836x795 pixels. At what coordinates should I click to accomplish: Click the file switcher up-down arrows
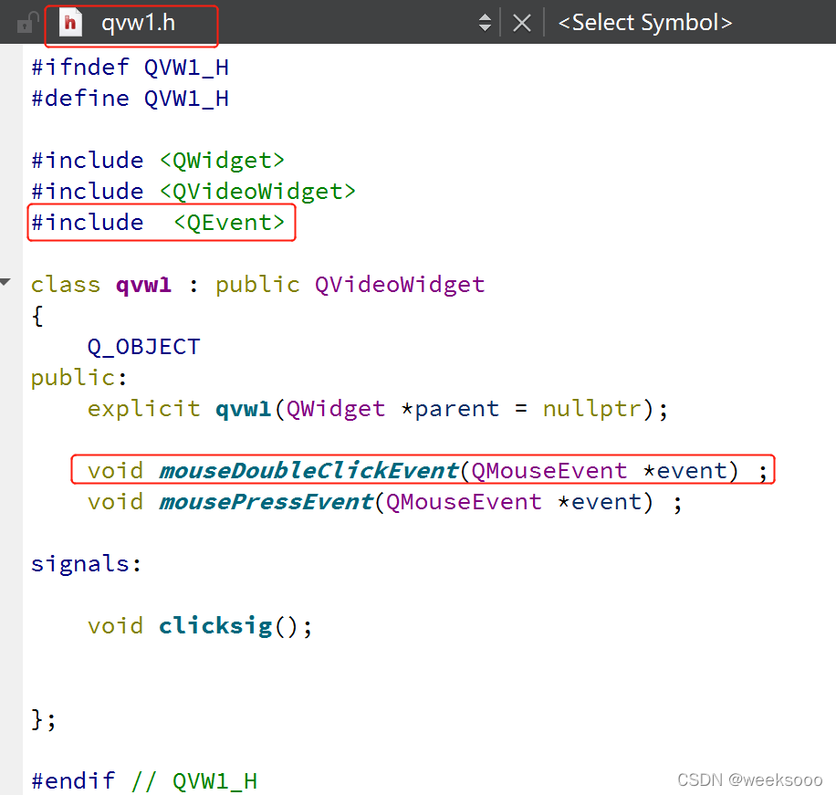click(x=484, y=23)
